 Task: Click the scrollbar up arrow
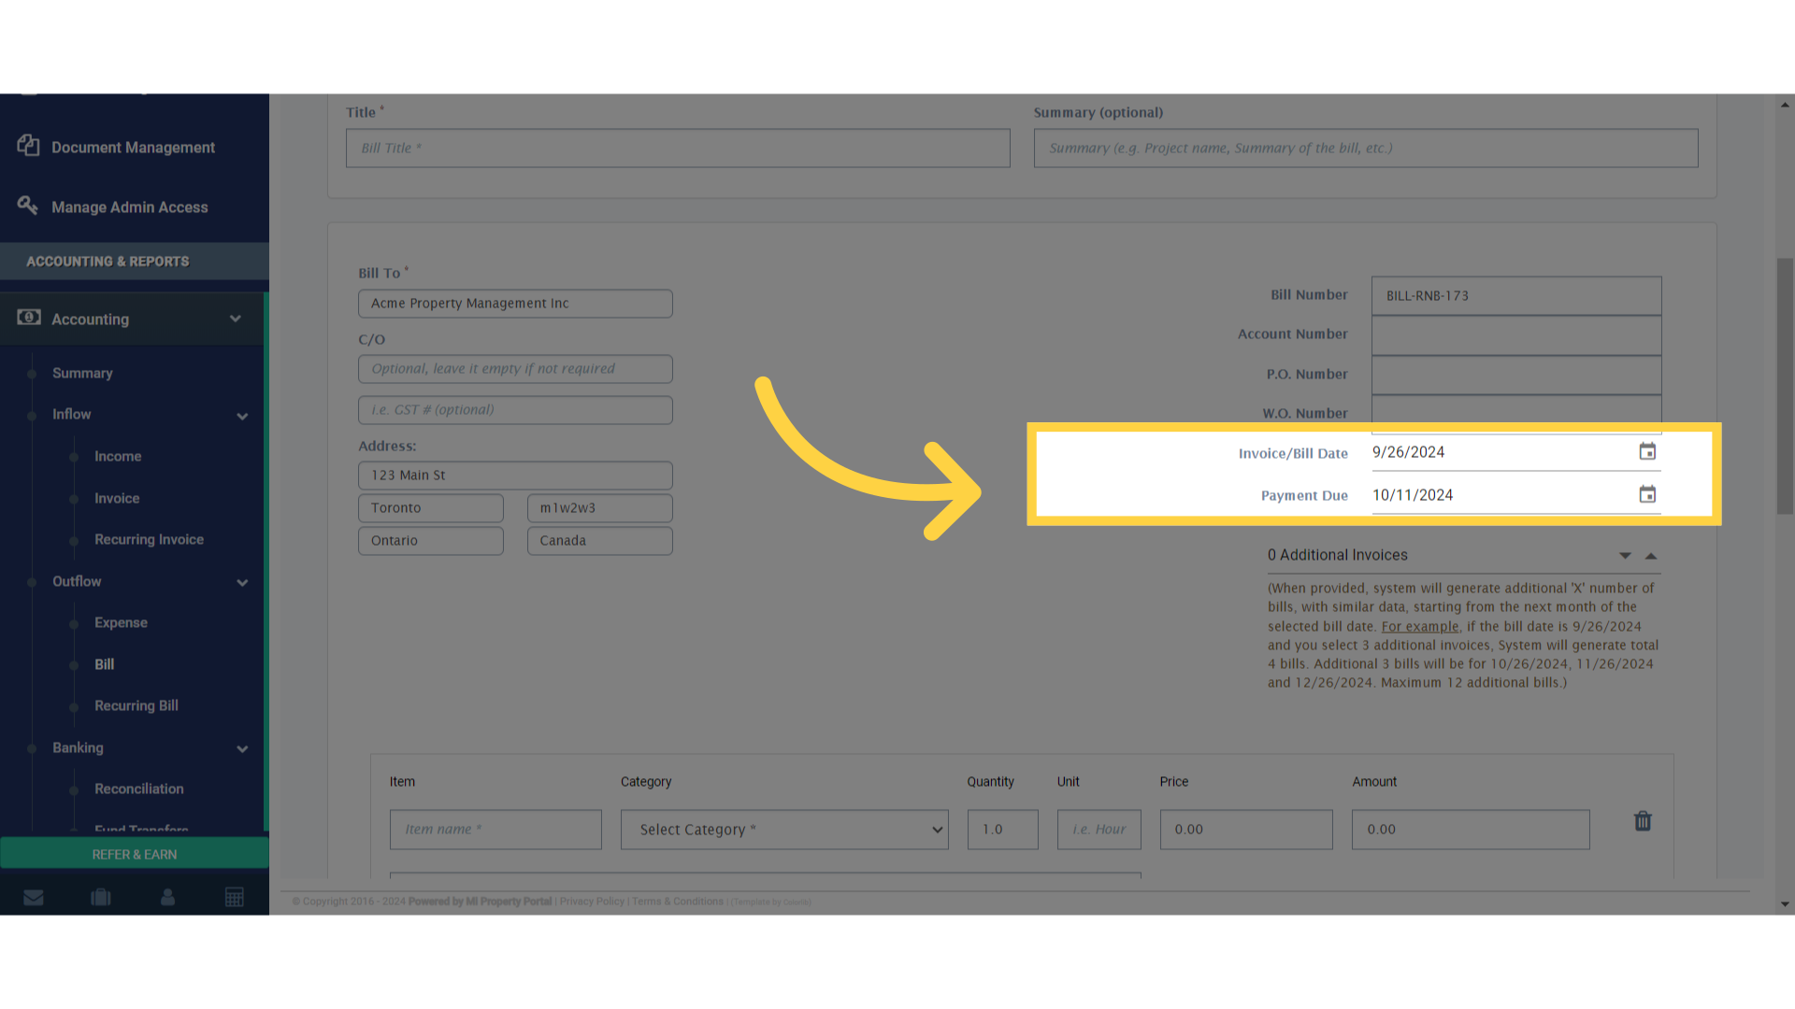(1785, 105)
